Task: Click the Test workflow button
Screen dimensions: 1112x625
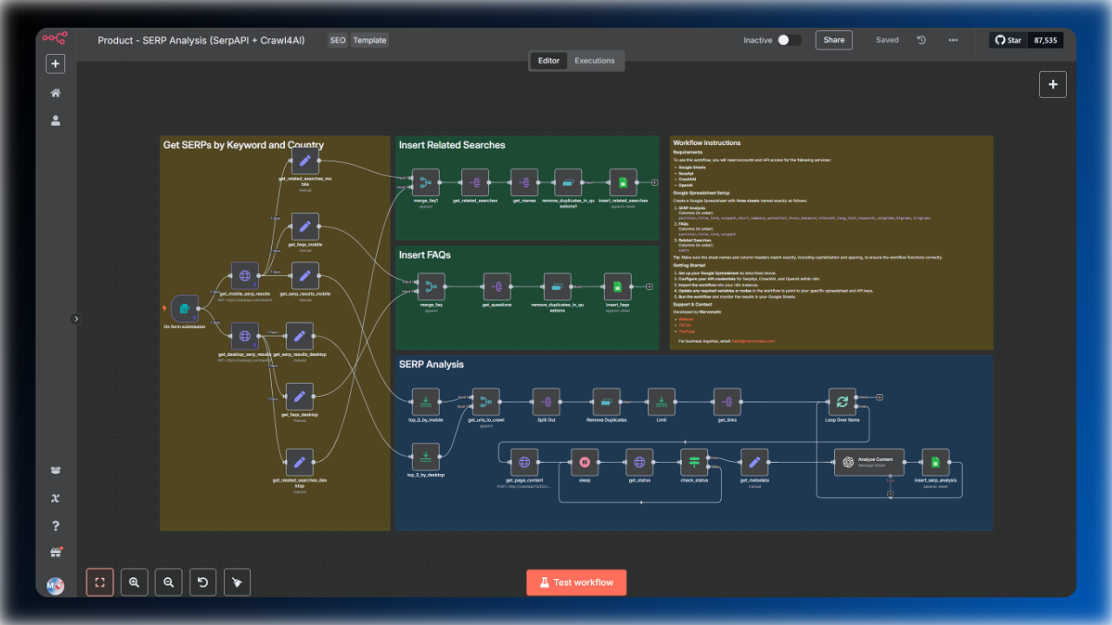Action: click(576, 582)
